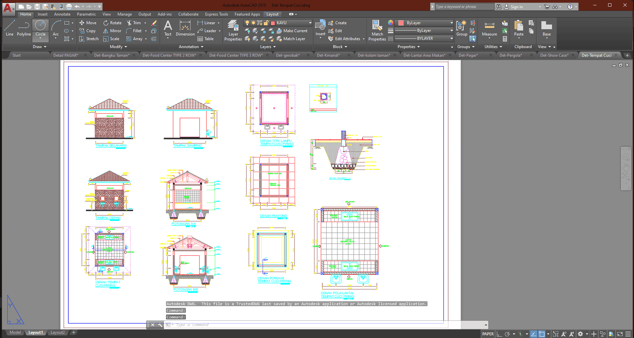Click the Match Properties icon
Viewport: 634px width, 338px height.
377,31
